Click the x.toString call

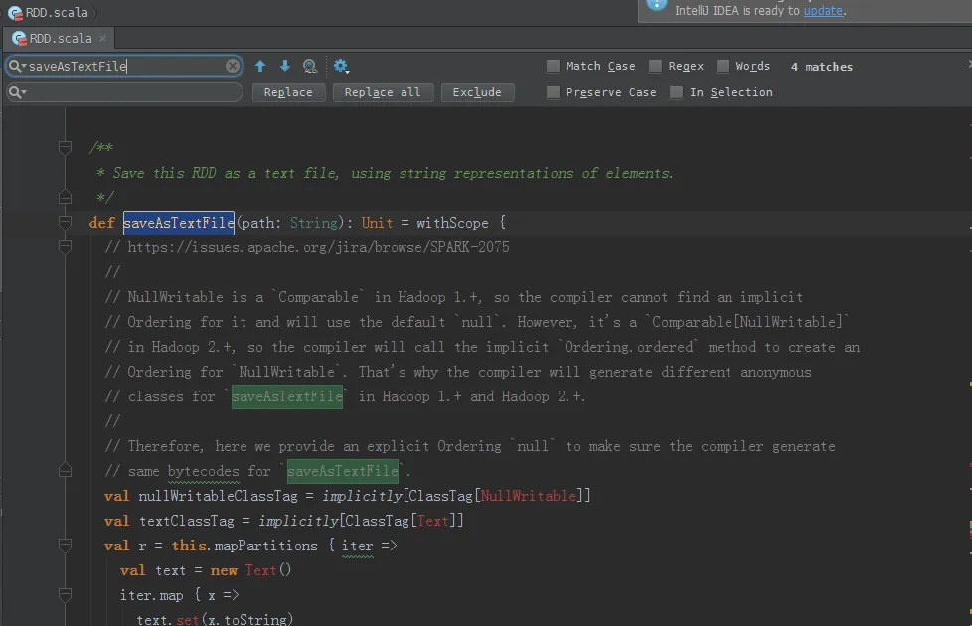[x=246, y=619]
